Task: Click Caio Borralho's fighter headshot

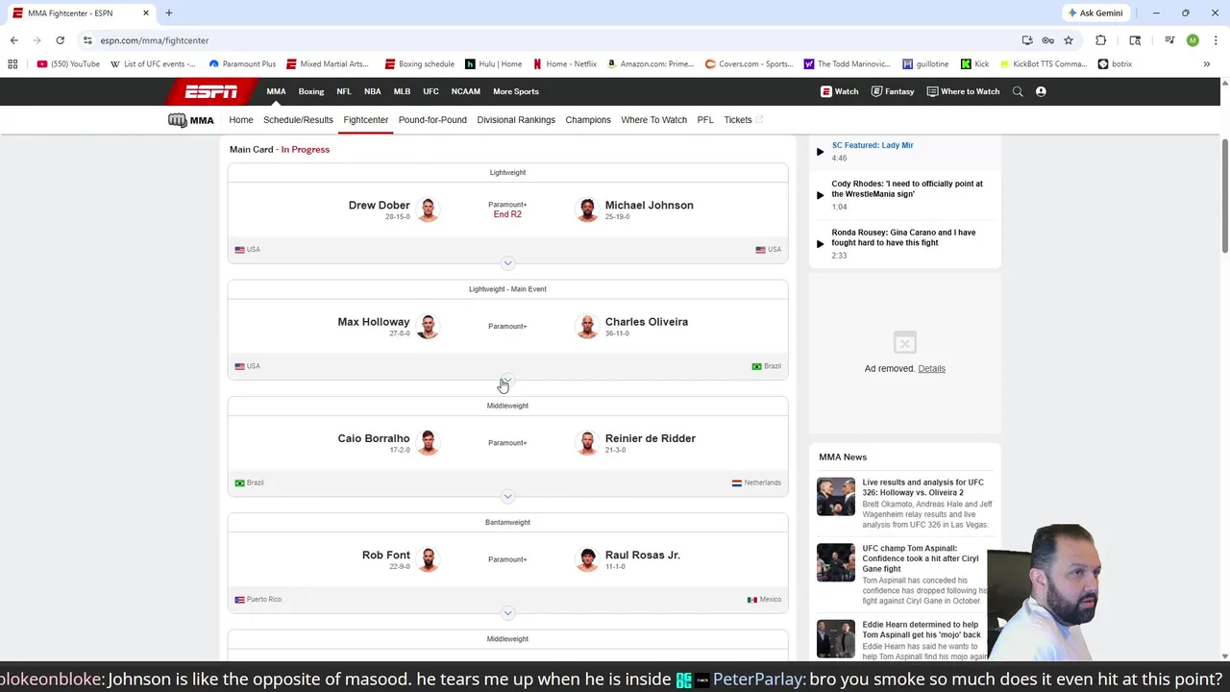Action: [428, 442]
